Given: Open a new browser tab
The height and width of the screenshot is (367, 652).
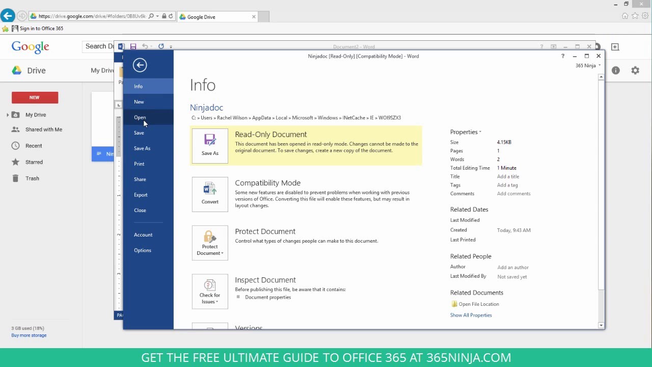Looking at the screenshot, I should pos(263,17).
